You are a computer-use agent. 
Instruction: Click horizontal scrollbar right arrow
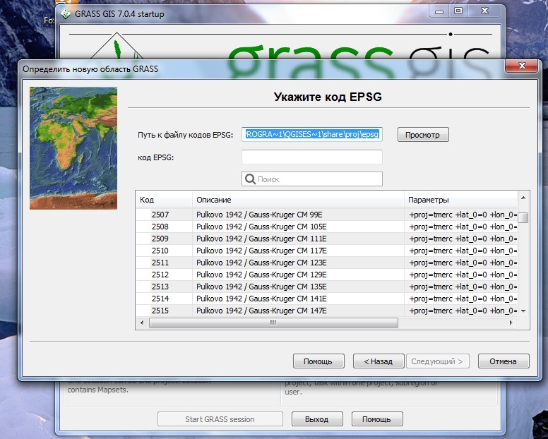(511, 323)
